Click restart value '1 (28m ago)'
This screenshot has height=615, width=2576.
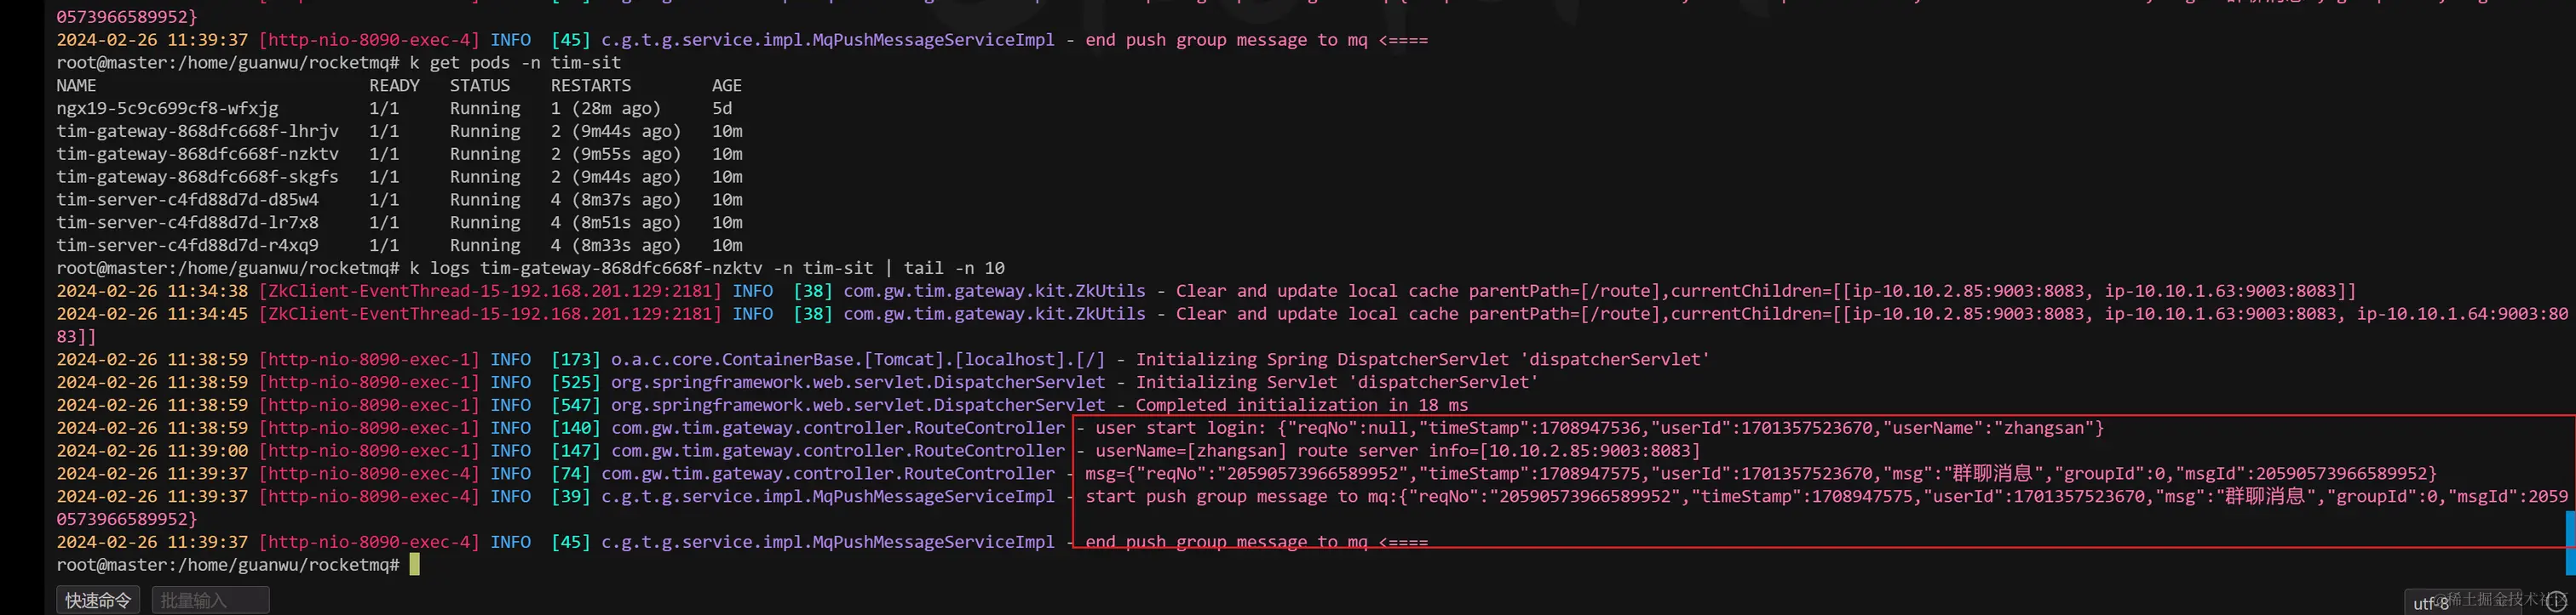click(x=606, y=109)
